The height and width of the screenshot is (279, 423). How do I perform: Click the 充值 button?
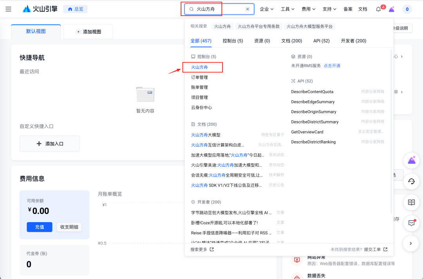[40, 227]
